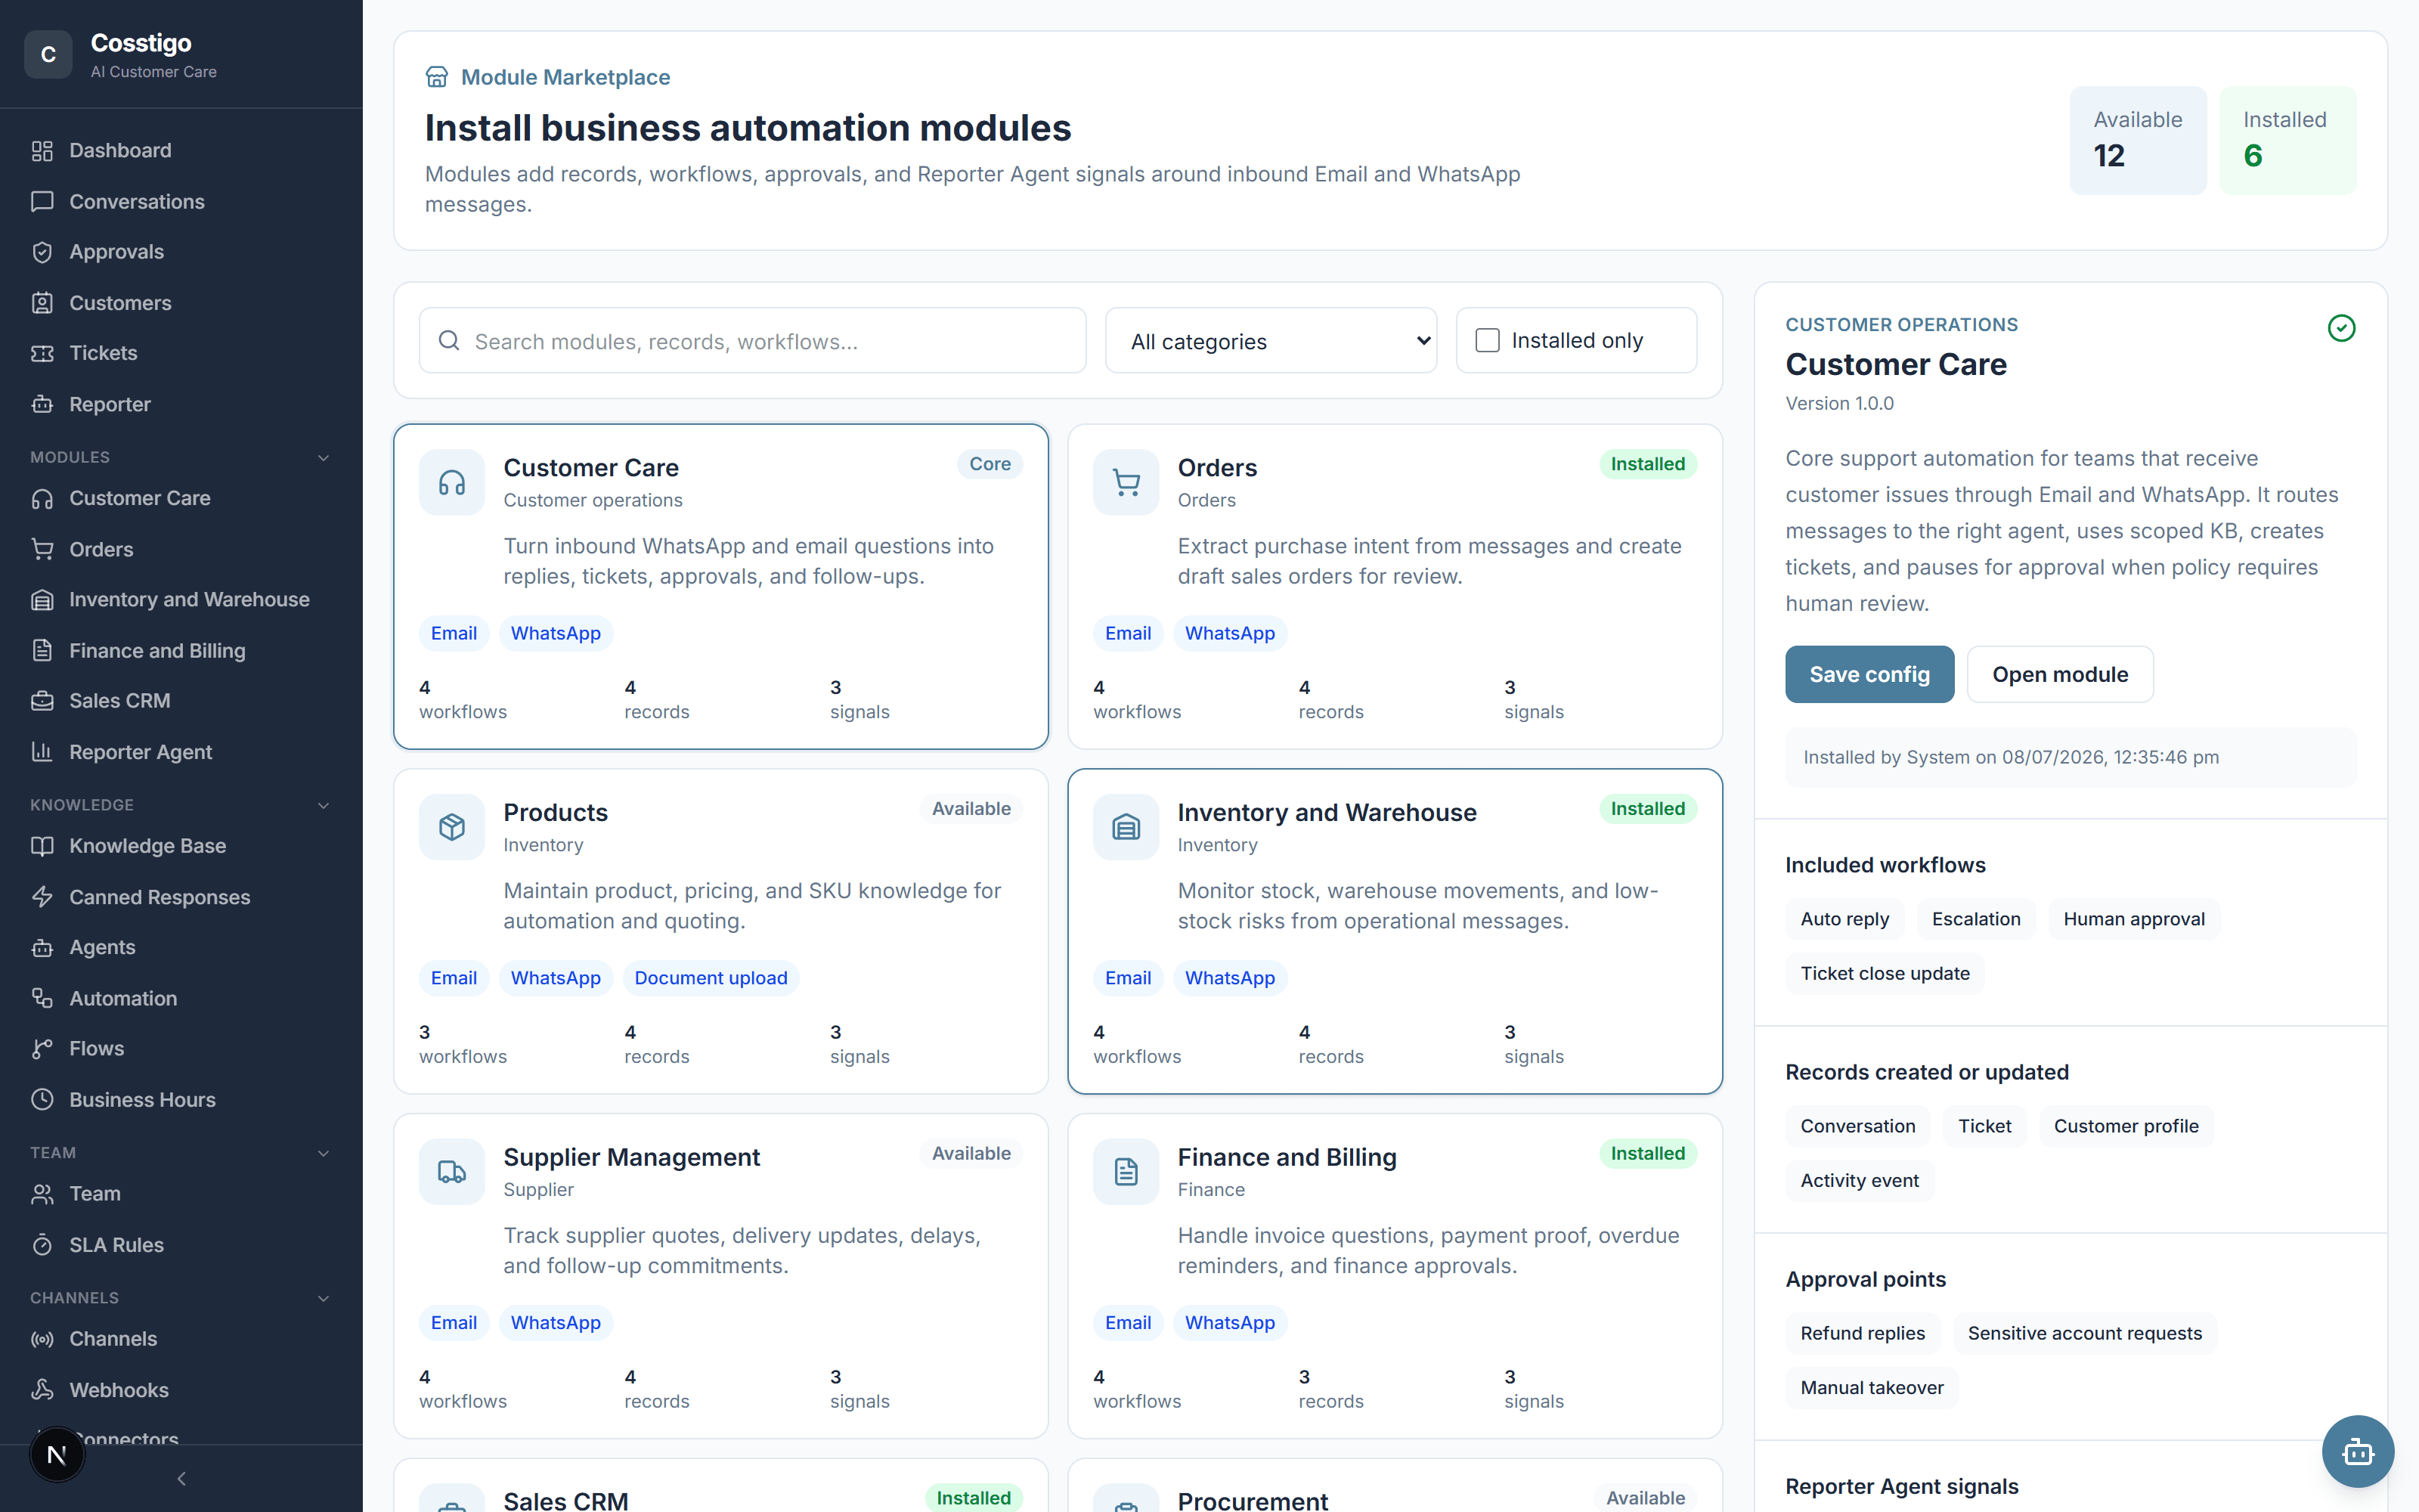Screen dimensions: 2419x1512
Task: Collapse the CHANNELS sidebar section
Action: point(323,1298)
